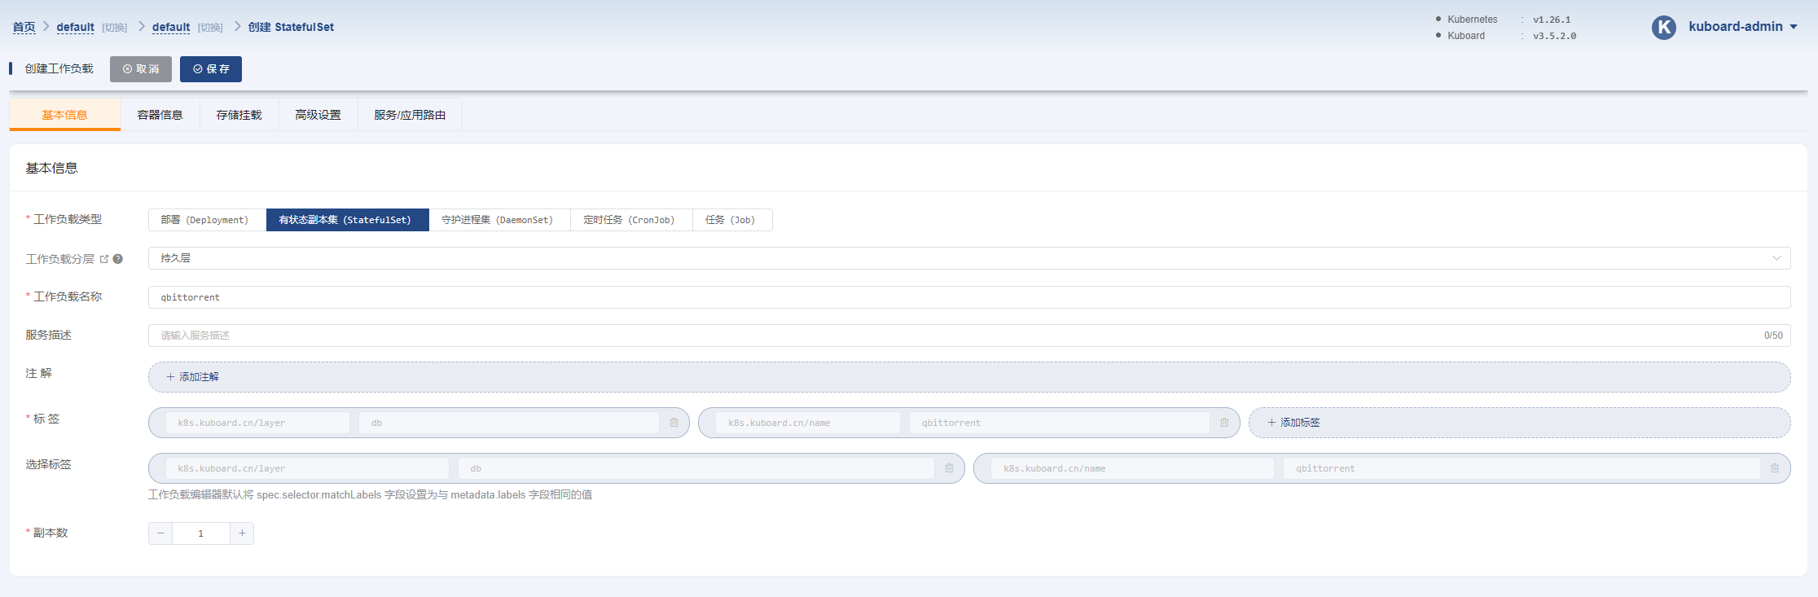Click the kuboard-admin username
The width and height of the screenshot is (1818, 597).
tap(1736, 27)
